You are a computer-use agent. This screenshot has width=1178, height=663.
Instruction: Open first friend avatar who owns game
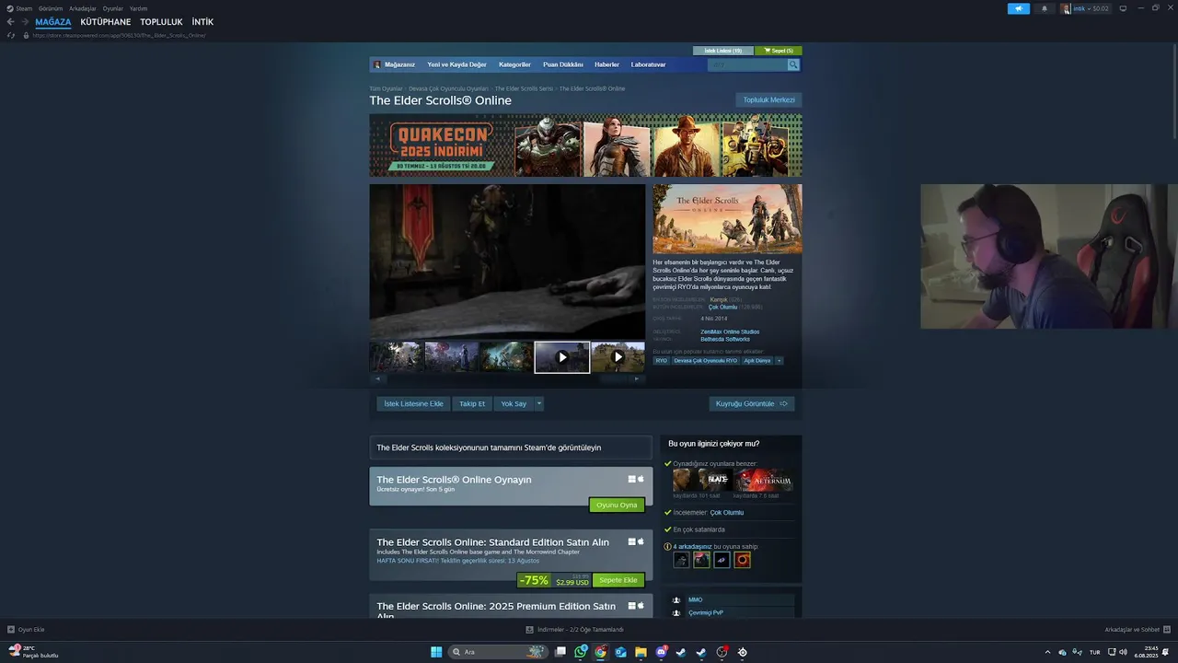point(681,560)
